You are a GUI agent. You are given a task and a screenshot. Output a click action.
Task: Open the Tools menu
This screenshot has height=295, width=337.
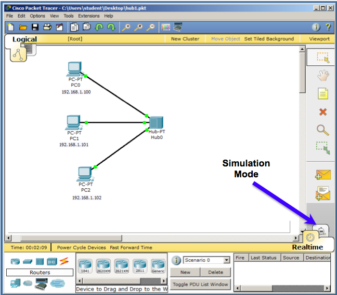tap(69, 16)
